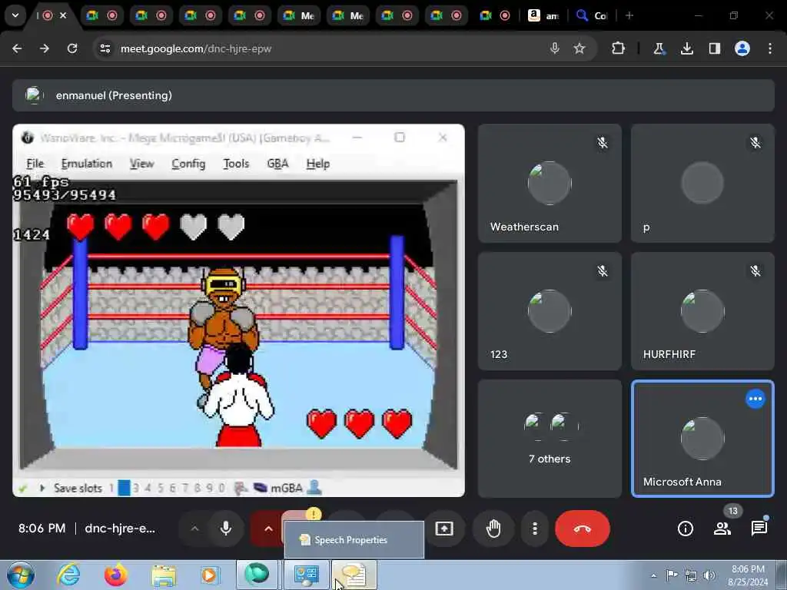Open the View menu in mGBA
Viewport: 787px width, 590px height.
(142, 164)
